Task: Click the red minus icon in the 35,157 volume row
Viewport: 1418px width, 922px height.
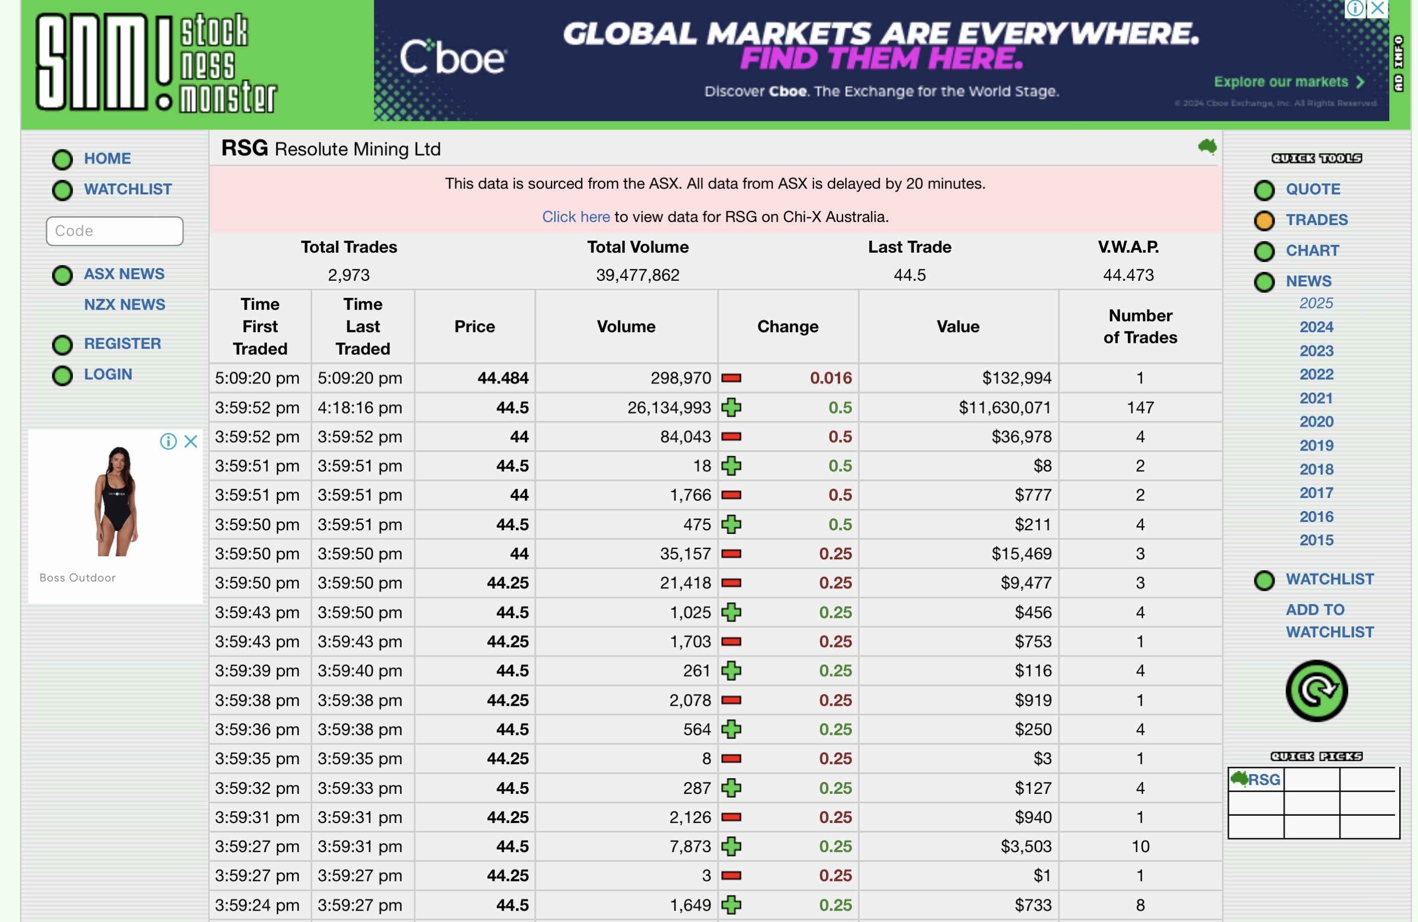Action: click(731, 554)
